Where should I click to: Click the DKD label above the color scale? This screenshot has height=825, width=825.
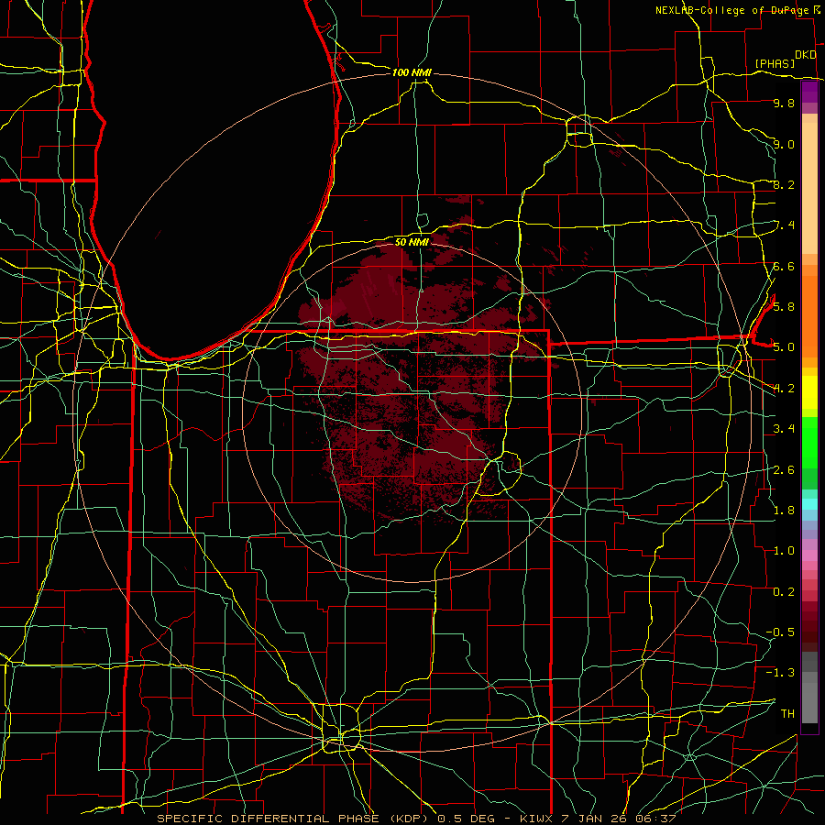pos(806,55)
